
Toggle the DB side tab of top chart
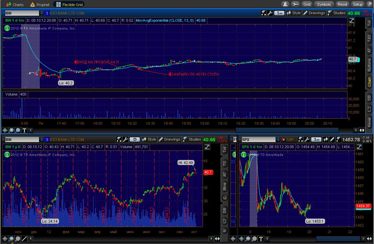369,98
